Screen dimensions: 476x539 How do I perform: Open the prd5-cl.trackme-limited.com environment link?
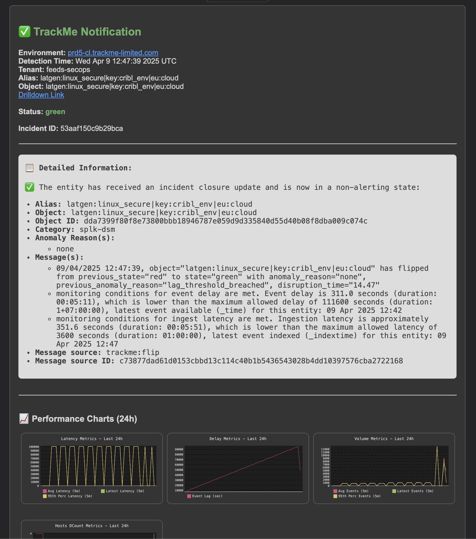click(x=113, y=53)
